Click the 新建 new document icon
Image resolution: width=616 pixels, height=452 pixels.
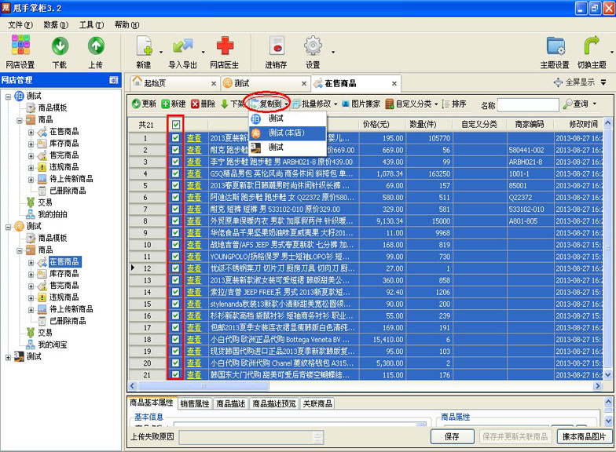click(x=144, y=51)
